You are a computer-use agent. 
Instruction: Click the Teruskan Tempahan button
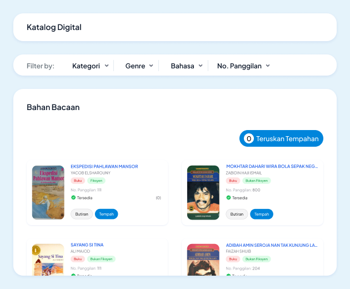click(x=281, y=138)
